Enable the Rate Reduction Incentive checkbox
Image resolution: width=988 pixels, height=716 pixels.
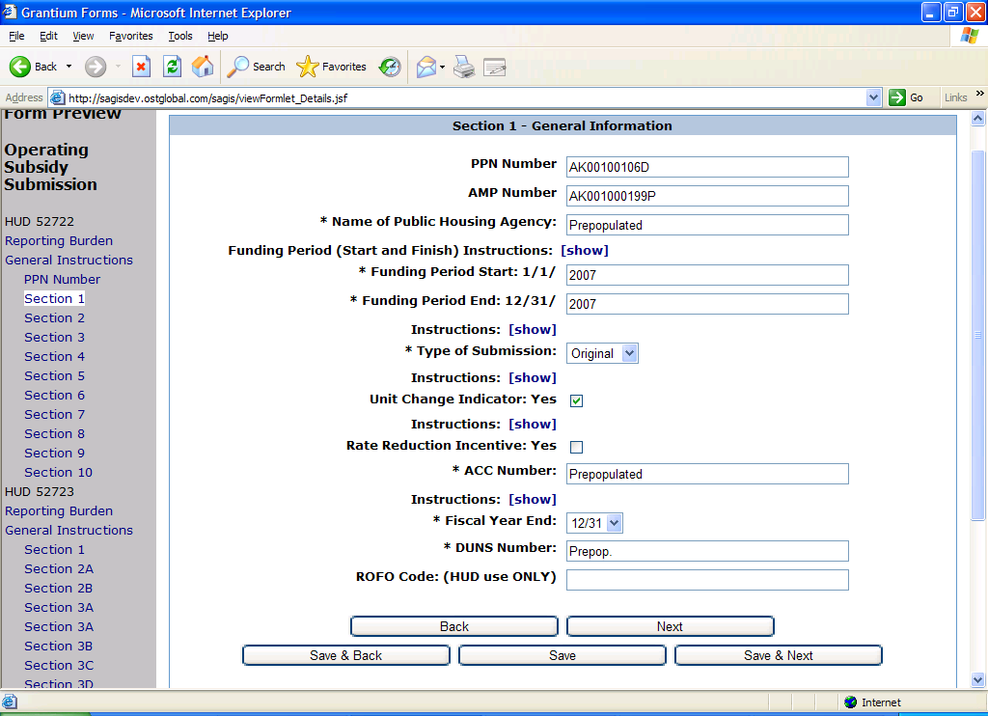click(577, 447)
